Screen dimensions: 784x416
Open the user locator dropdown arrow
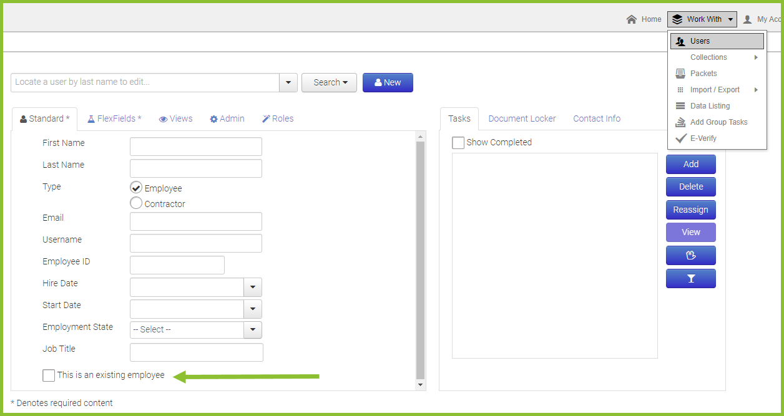[x=288, y=82]
